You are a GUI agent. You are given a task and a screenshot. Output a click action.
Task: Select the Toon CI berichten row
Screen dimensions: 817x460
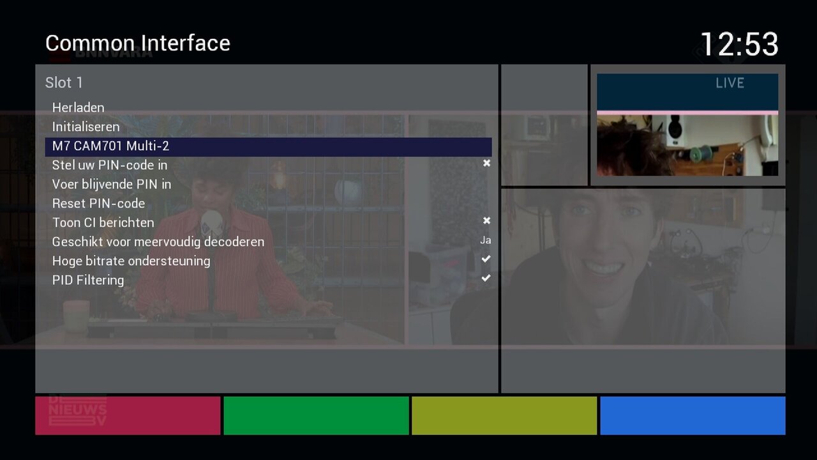tap(103, 222)
